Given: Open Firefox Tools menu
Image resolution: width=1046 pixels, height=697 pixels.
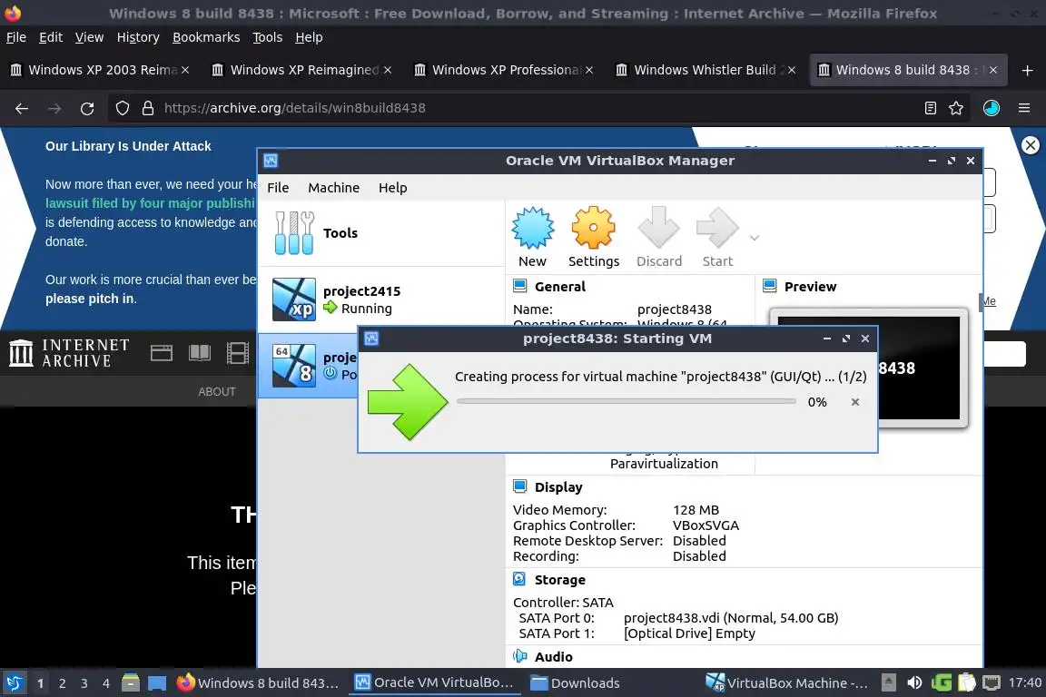Looking at the screenshot, I should click(268, 37).
